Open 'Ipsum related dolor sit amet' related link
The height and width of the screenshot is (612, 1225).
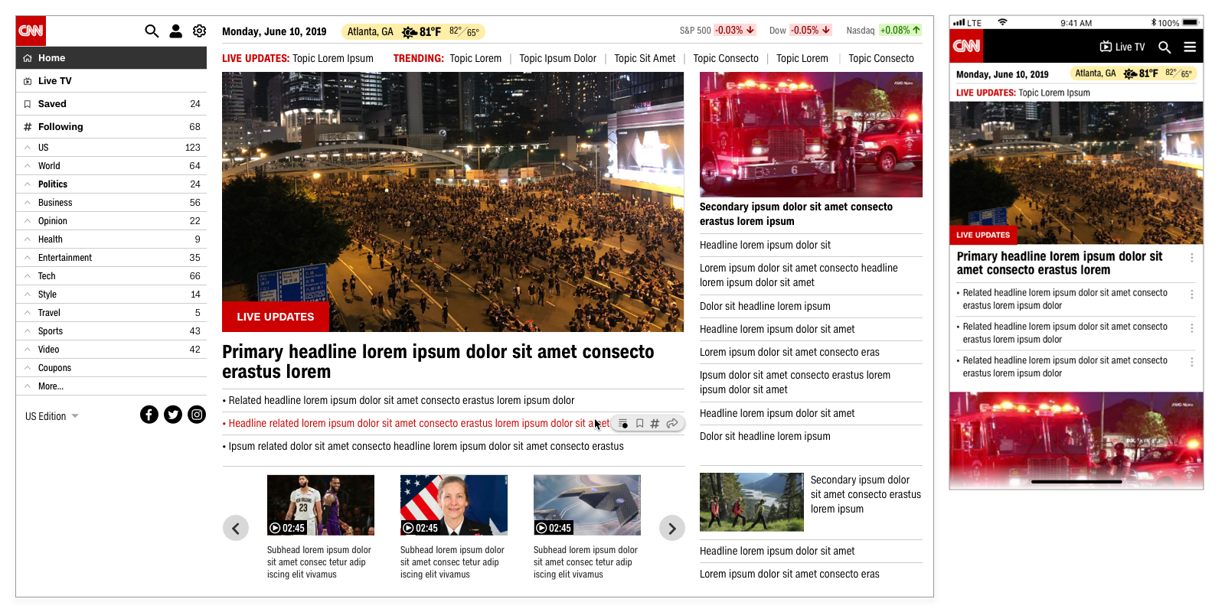pos(426,446)
